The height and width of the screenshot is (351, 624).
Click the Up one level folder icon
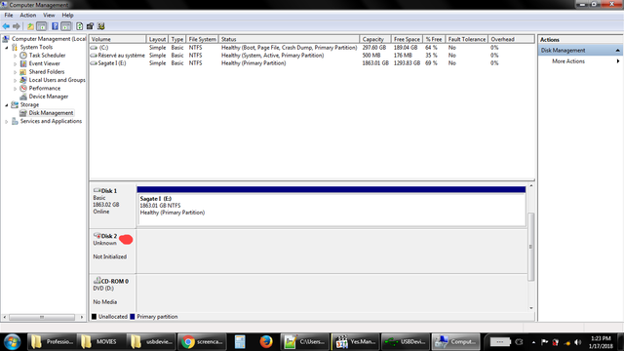point(30,26)
